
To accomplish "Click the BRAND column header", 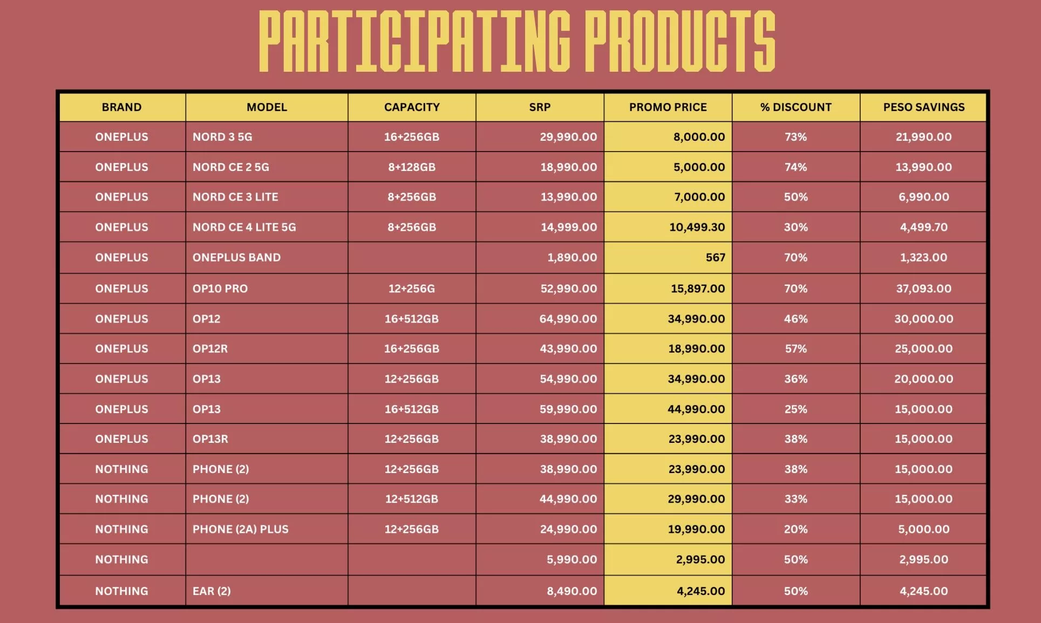I will click(121, 107).
